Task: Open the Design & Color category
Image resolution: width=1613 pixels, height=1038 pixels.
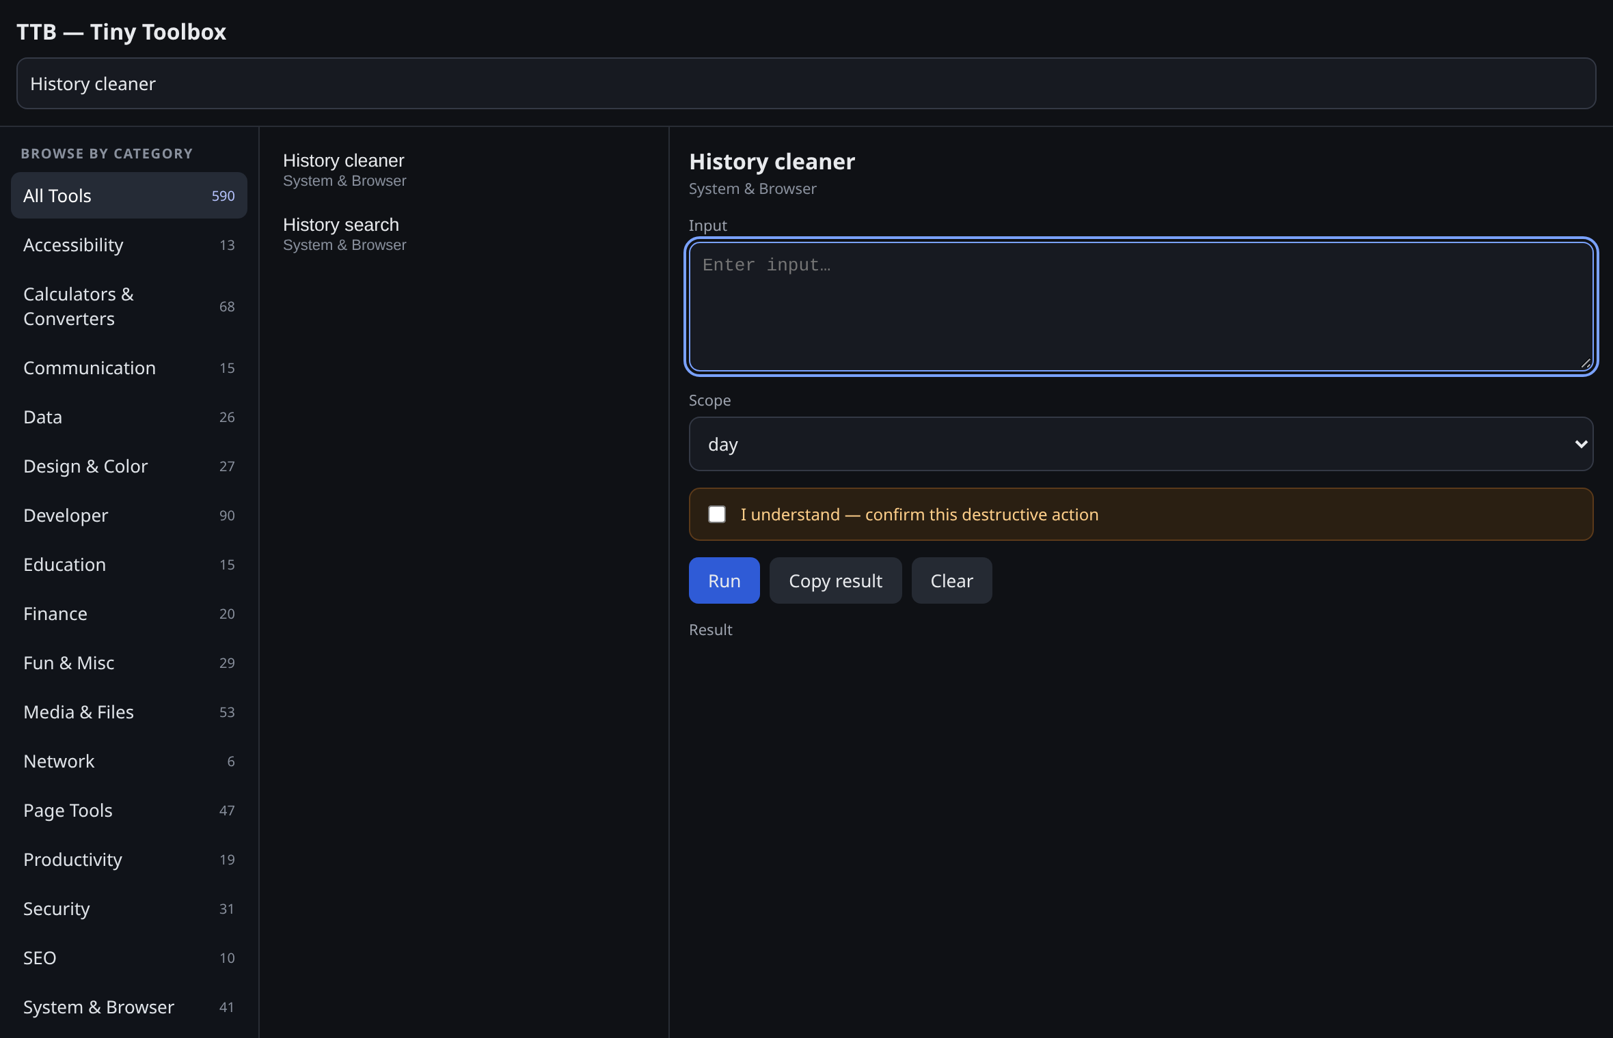Action: pos(129,466)
